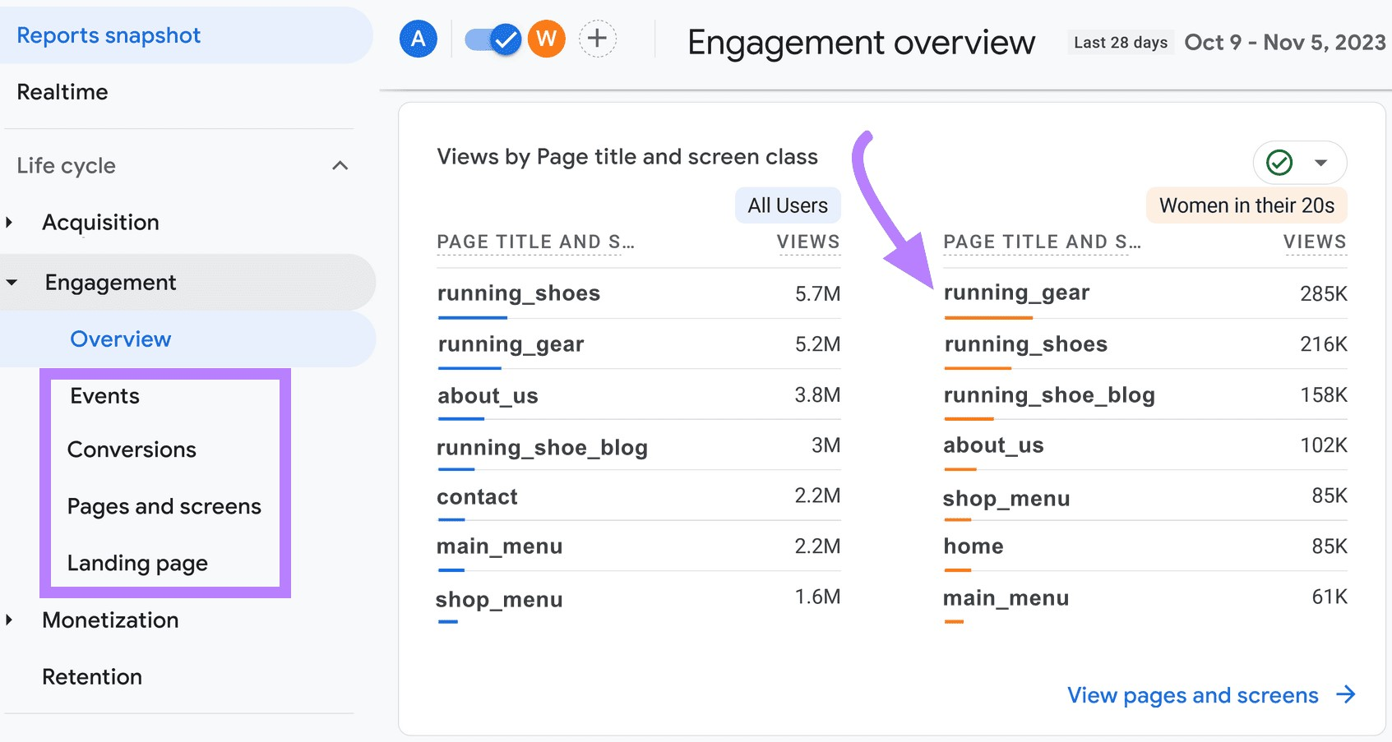Click the arrow icon beside 'View pages and screens'

click(1345, 695)
